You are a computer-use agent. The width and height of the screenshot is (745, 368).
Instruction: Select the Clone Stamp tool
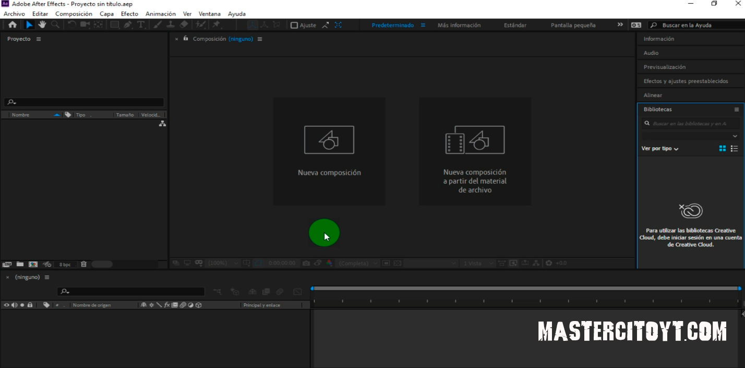170,25
